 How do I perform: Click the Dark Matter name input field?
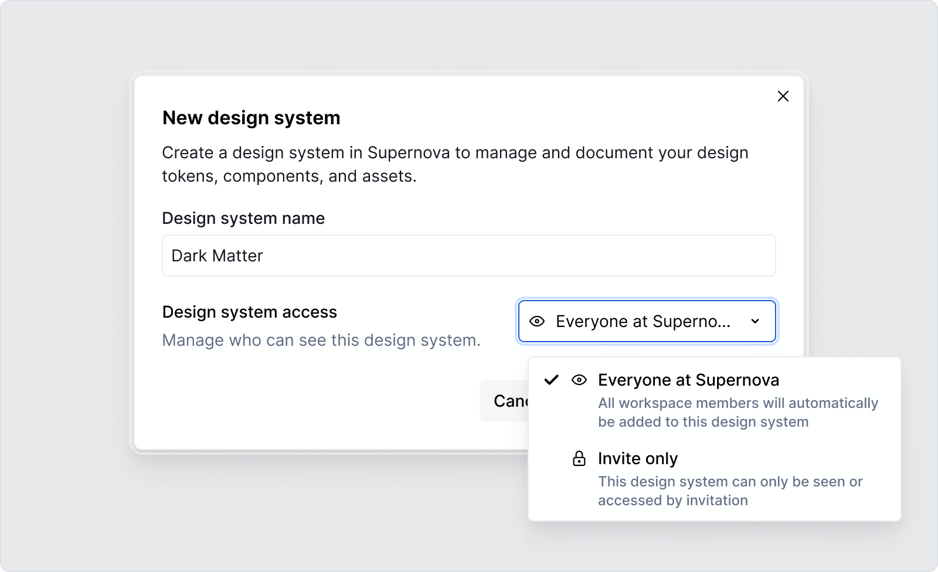coord(468,256)
